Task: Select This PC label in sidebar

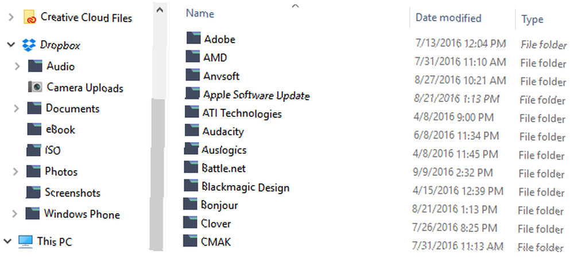Action: tap(55, 241)
